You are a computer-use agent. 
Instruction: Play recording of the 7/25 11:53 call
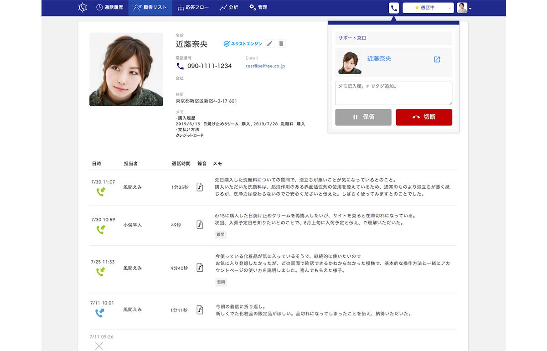click(x=200, y=268)
